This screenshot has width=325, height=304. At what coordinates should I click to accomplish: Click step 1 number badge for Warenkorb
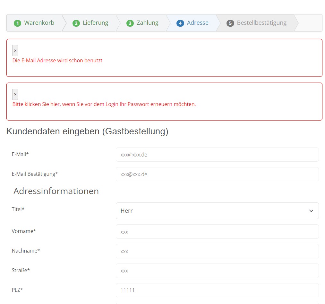pyautogui.click(x=17, y=23)
